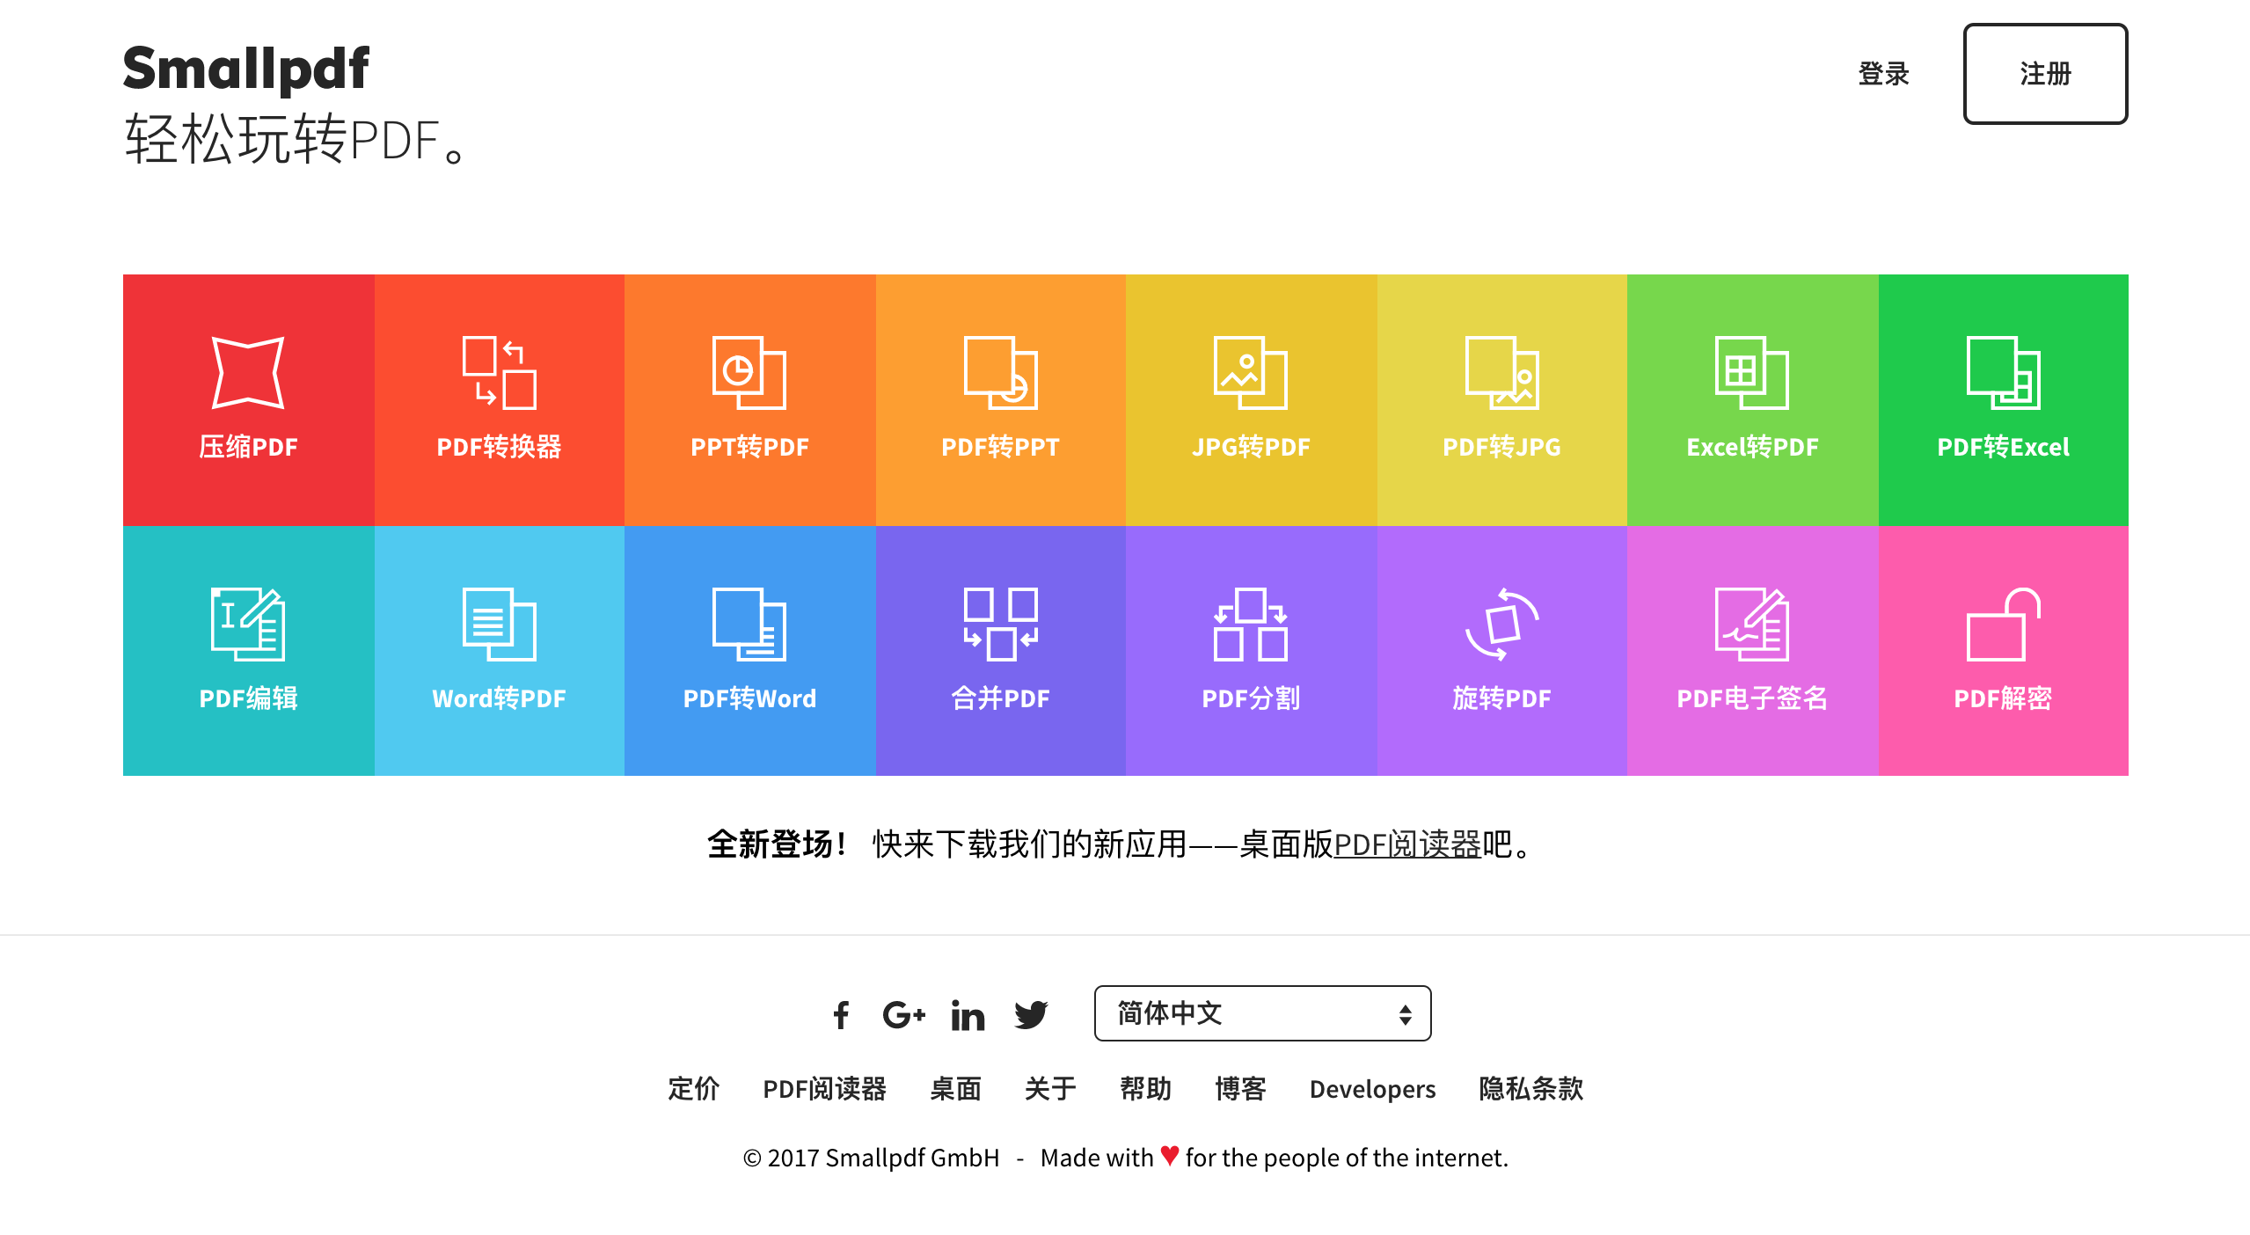Viewport: 2250px width, 1235px height.
Task: Click the 轻松玩转PDF。 tagline text
Action: pos(296,139)
